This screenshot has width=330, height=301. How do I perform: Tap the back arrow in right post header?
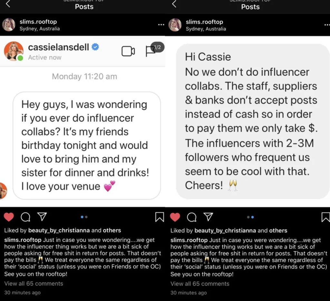click(x=174, y=4)
